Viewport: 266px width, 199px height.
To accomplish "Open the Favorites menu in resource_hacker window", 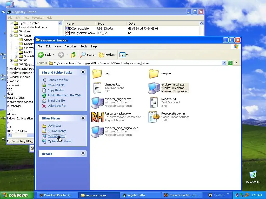I will pyautogui.click(x=71, y=46).
